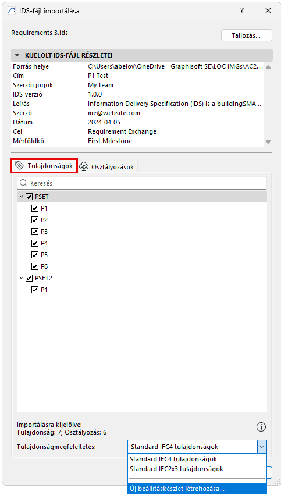281x495 pixels.
Task: Click the info icon near import summary
Action: [x=261, y=427]
